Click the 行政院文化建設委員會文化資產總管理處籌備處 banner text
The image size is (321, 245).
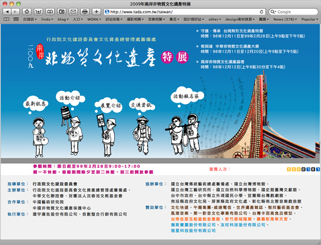101,39
